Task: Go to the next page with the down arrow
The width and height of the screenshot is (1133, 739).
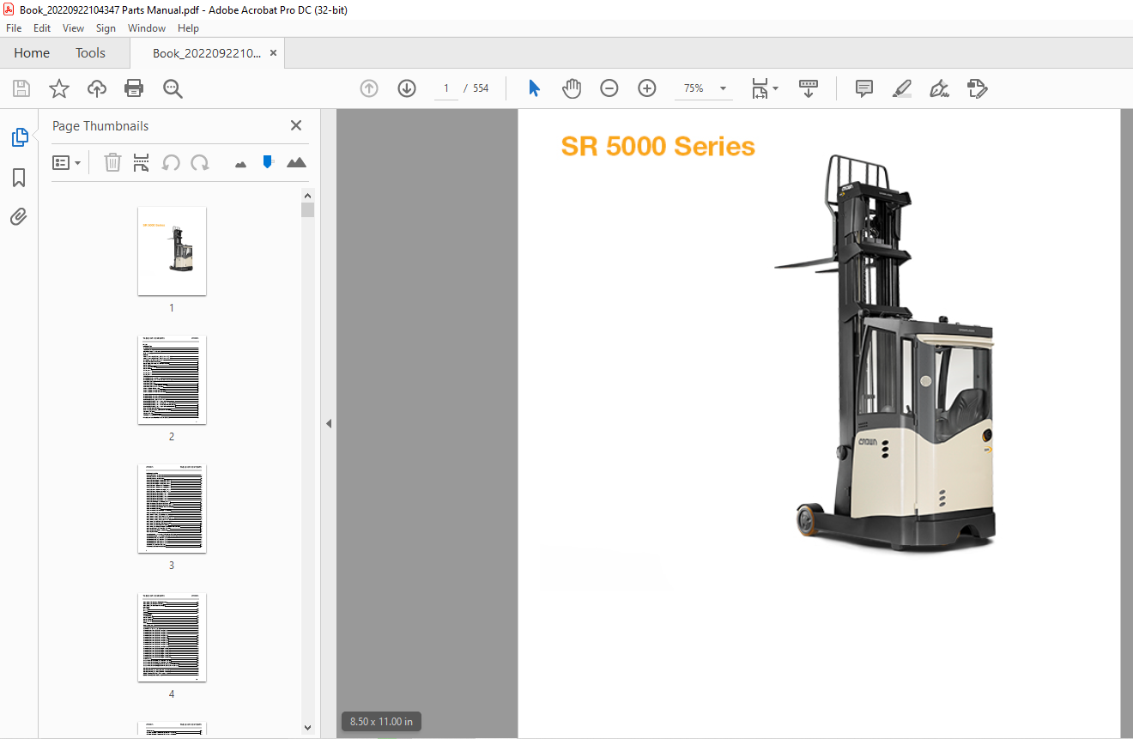Action: tap(407, 88)
